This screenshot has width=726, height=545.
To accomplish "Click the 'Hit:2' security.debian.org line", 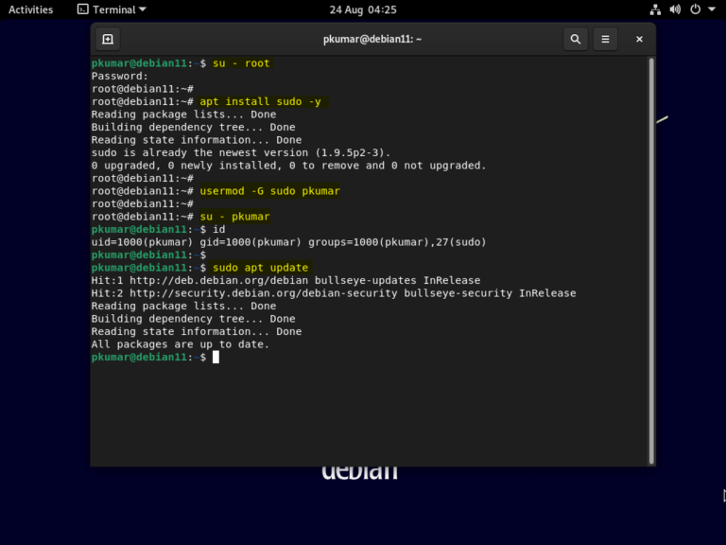I will [334, 293].
